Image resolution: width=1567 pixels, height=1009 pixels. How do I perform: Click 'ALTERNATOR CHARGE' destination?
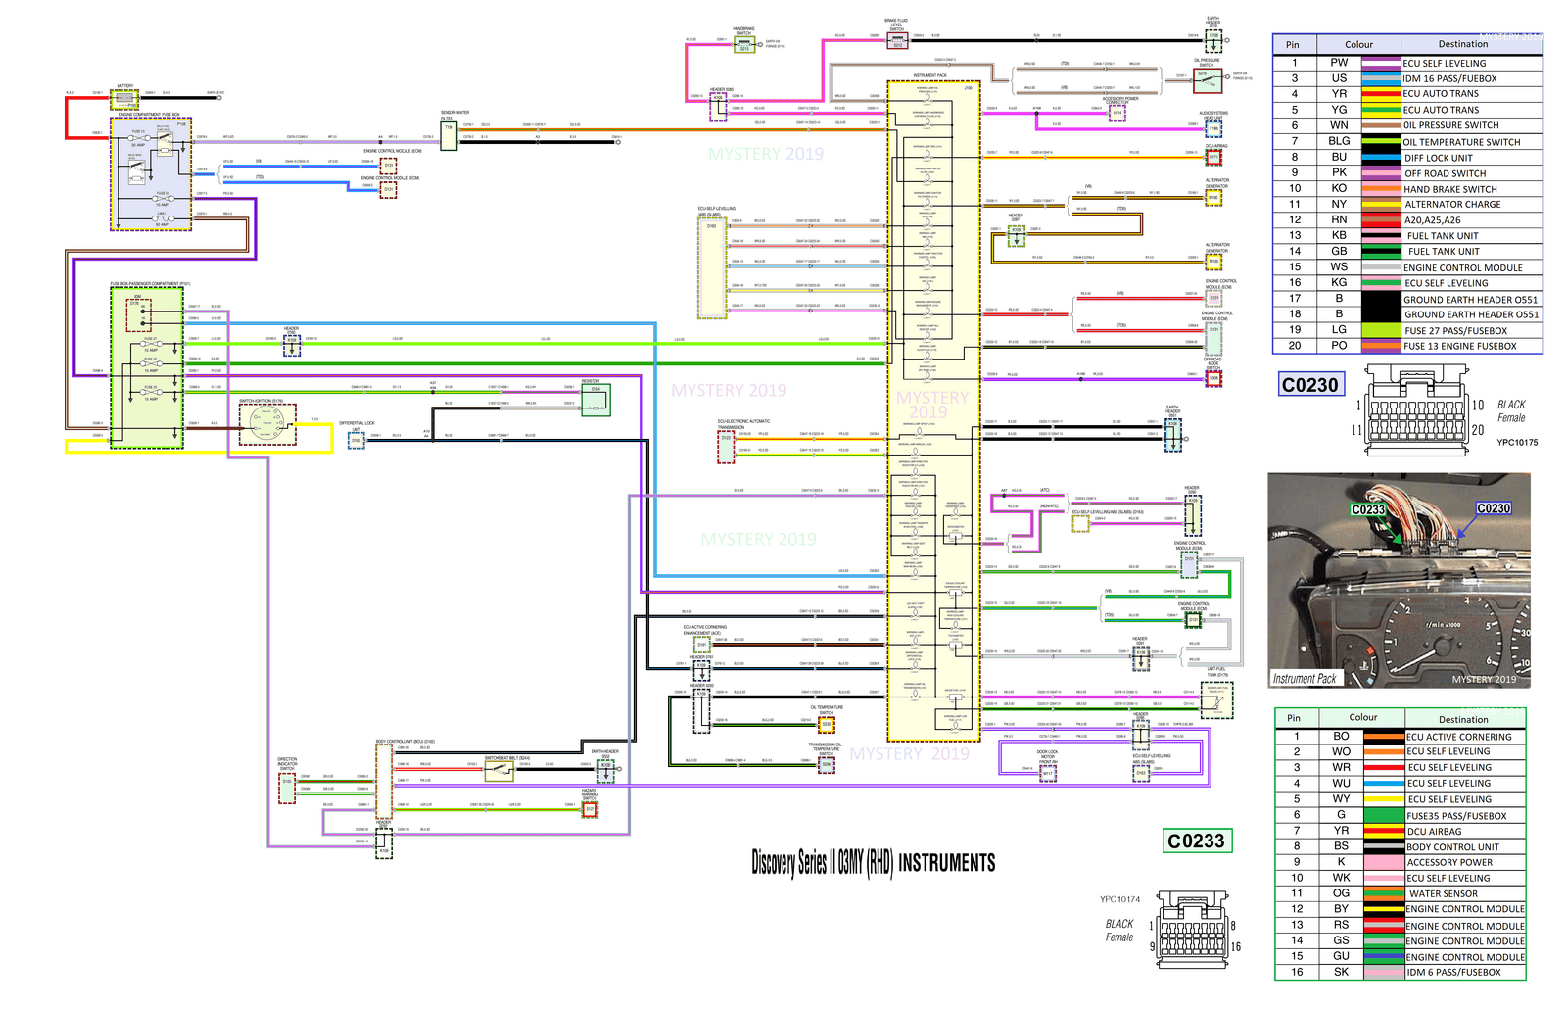1452,204
